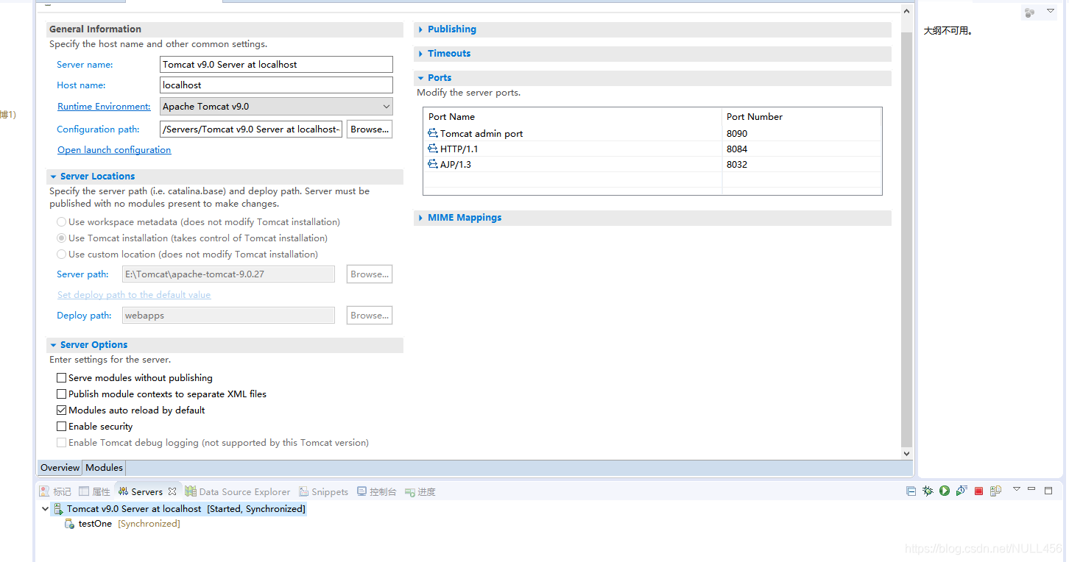
Task: Select port number 8084 cell
Action: pyautogui.click(x=802, y=149)
